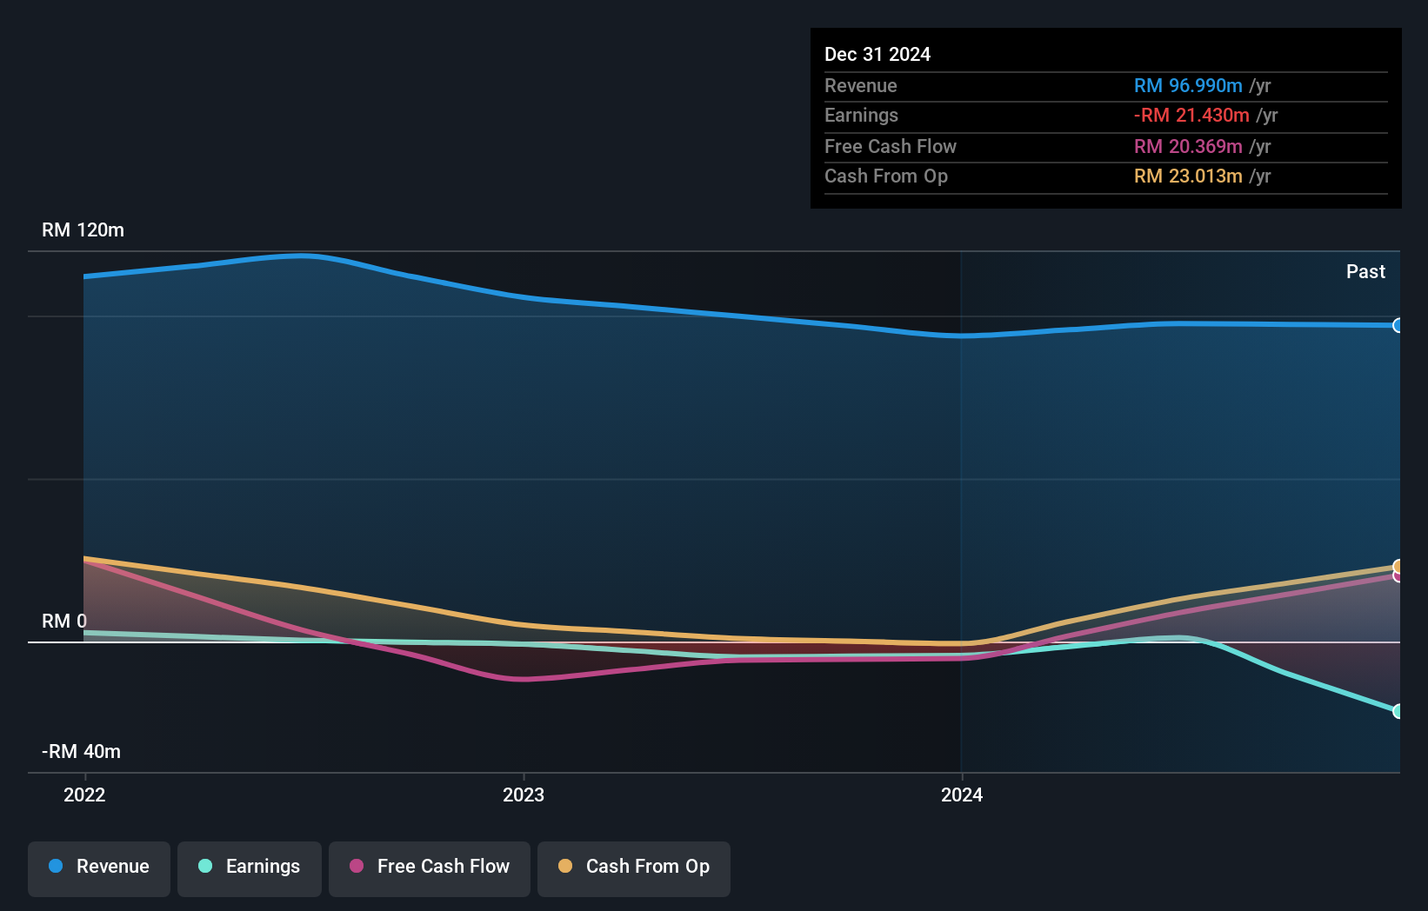Click the RM 120m axis label
Viewport: 1428px width, 911px height.
[x=82, y=230]
